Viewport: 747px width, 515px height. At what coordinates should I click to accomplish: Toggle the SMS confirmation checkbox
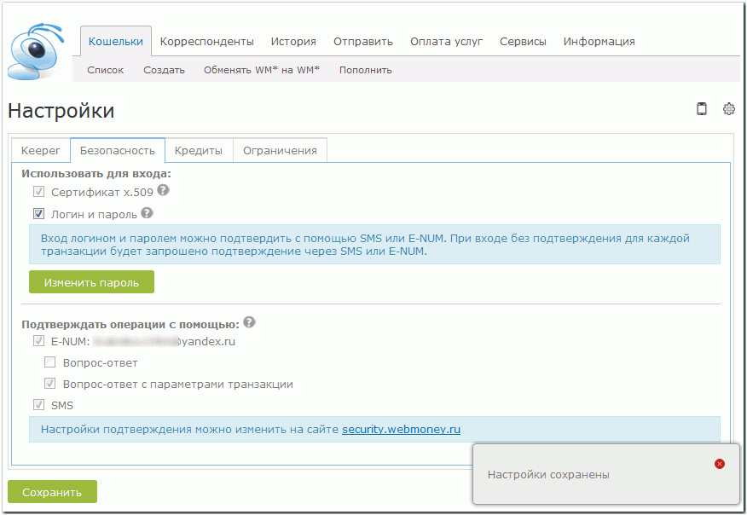pos(38,405)
